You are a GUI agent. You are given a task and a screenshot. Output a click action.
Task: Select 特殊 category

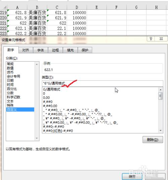point(20,105)
